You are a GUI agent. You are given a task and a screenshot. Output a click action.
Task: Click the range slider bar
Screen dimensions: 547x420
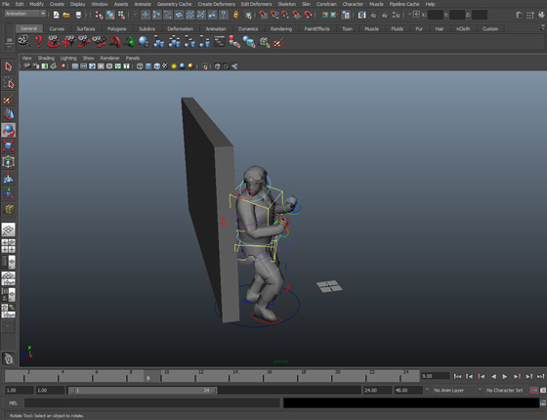pos(142,390)
